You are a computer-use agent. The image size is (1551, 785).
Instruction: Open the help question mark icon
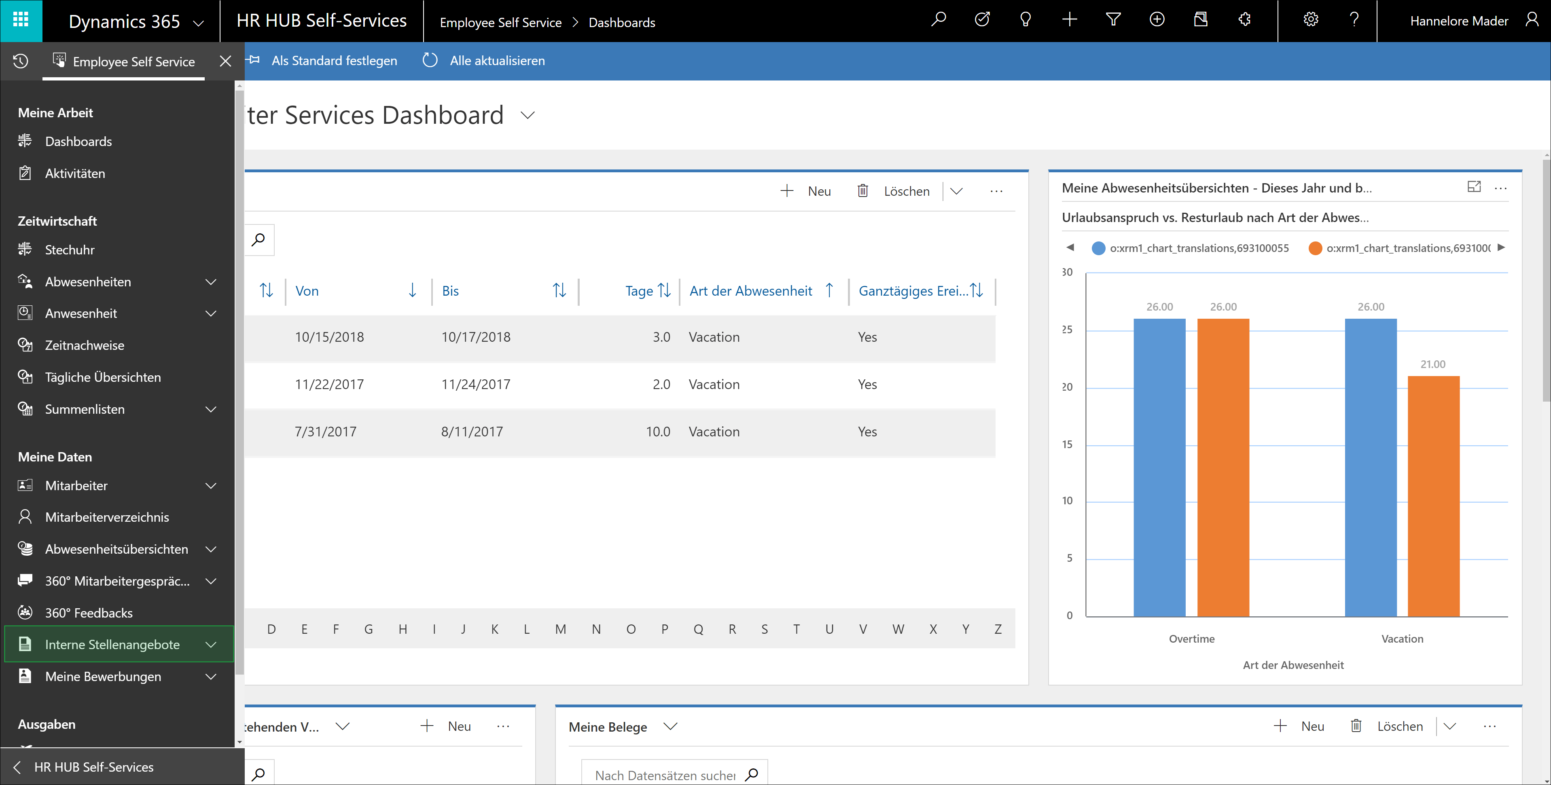[1354, 20]
